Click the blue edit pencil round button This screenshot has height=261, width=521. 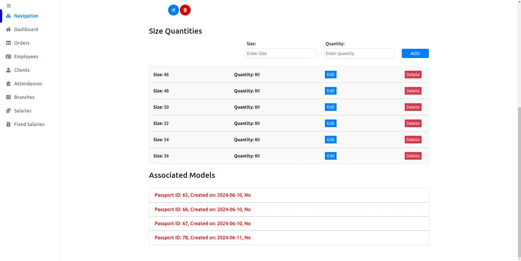[x=174, y=10]
